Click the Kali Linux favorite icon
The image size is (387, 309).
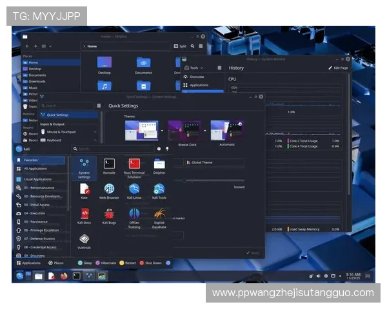(134, 191)
